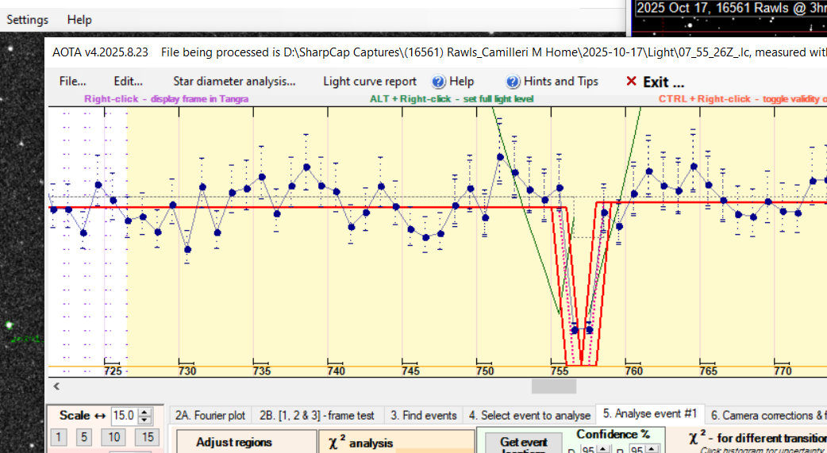This screenshot has width=827, height=453.
Task: Decrease Scale value with down arrow
Action: (144, 420)
